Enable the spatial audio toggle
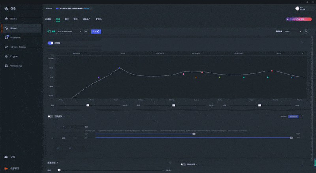Viewport: 316px width, 173px height. click(50, 117)
